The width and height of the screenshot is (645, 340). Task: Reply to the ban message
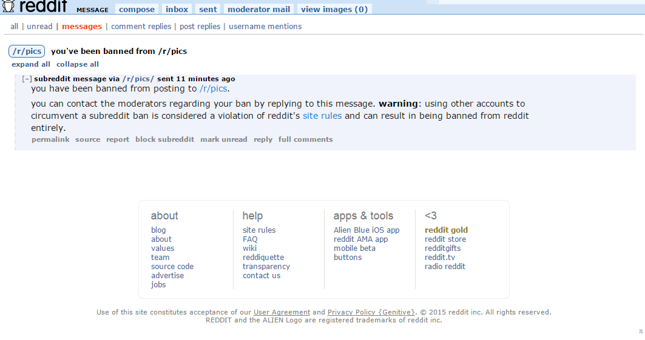coord(263,139)
